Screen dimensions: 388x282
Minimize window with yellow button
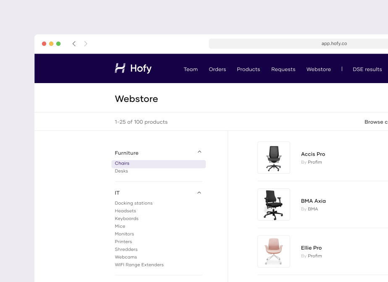tap(51, 44)
